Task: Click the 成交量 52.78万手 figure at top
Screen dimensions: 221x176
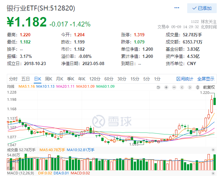Action: [x=192, y=35]
